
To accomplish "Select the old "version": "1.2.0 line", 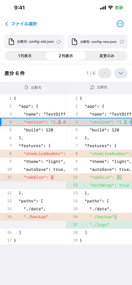I will pyautogui.click(x=33, y=122).
